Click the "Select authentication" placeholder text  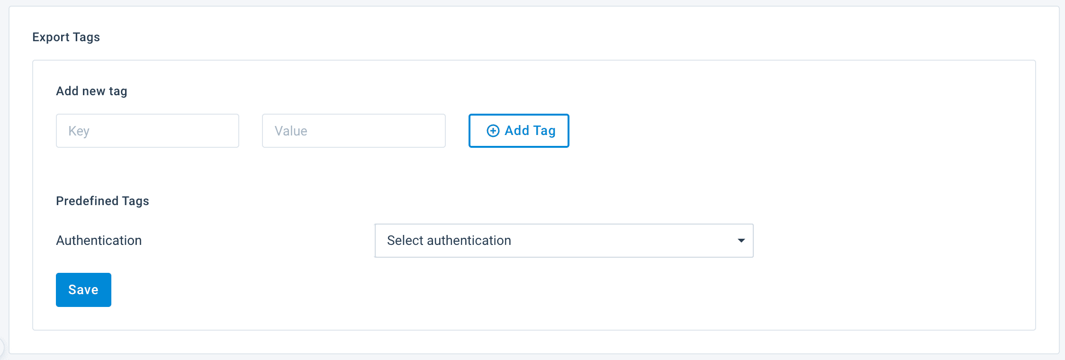(449, 241)
